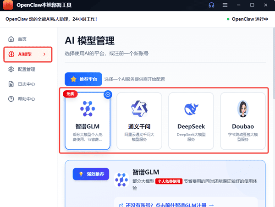The height and width of the screenshot is (207, 275).
Task: Close the OpenClaw window
Action: point(266,5)
